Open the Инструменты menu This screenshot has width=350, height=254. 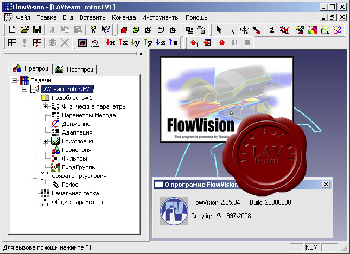161,17
